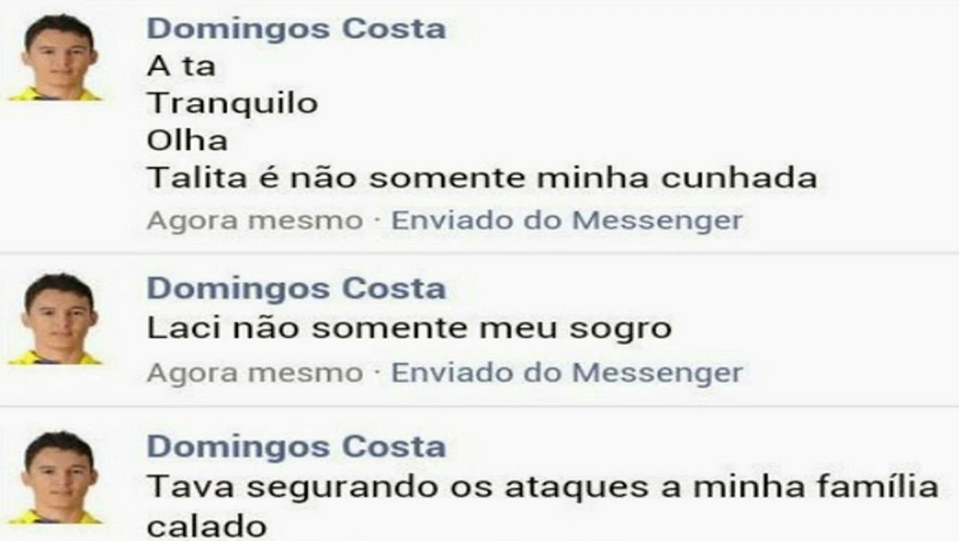This screenshot has width=959, height=541.
Task: Open the Domingos Costa name above the 'Tava segurando' comment
Action: click(x=296, y=447)
